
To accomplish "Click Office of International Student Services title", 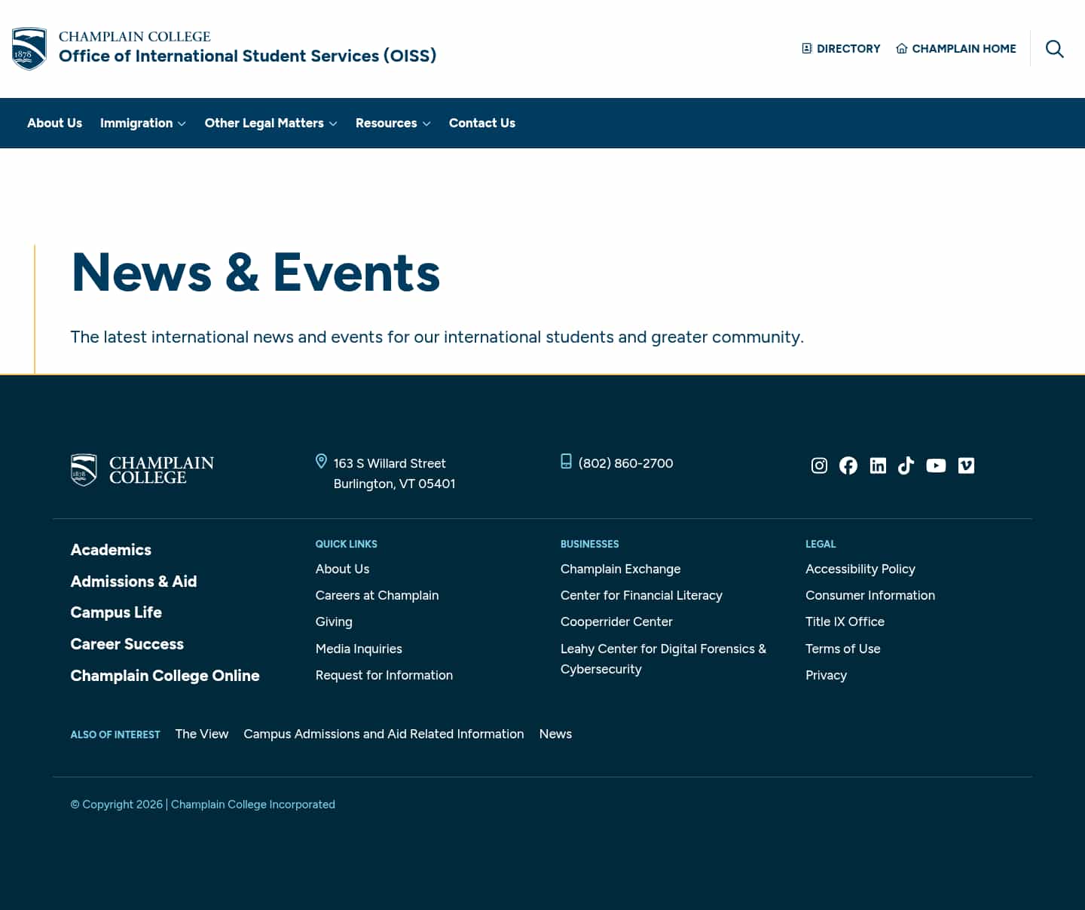I will [x=248, y=56].
